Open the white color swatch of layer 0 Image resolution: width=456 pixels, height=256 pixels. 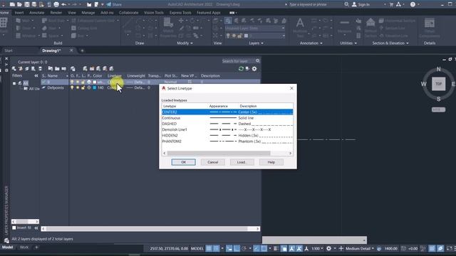95,82
